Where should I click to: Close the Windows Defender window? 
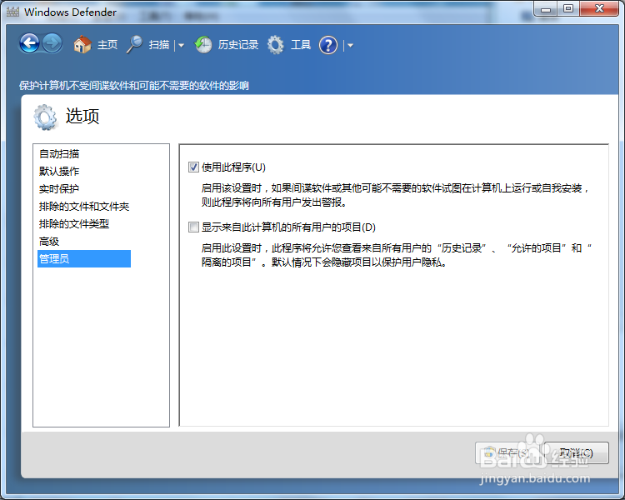(599, 9)
